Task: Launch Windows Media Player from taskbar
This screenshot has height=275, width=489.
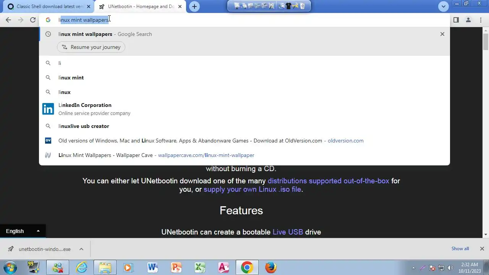Action: pyautogui.click(x=128, y=267)
